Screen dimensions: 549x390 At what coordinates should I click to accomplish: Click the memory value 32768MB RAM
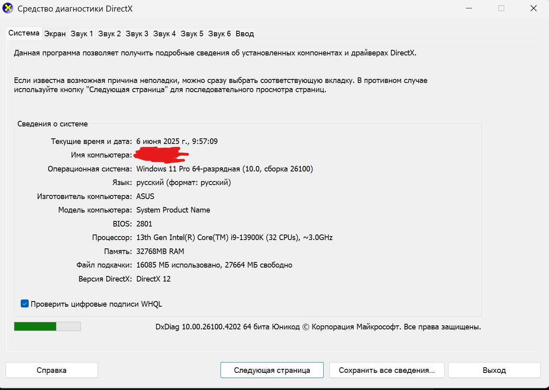pyautogui.click(x=160, y=251)
